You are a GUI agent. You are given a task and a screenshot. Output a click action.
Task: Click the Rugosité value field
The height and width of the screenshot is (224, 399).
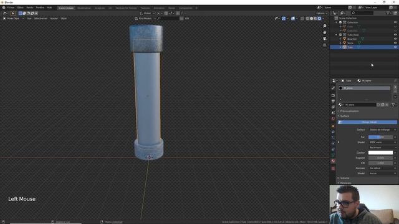point(380,158)
